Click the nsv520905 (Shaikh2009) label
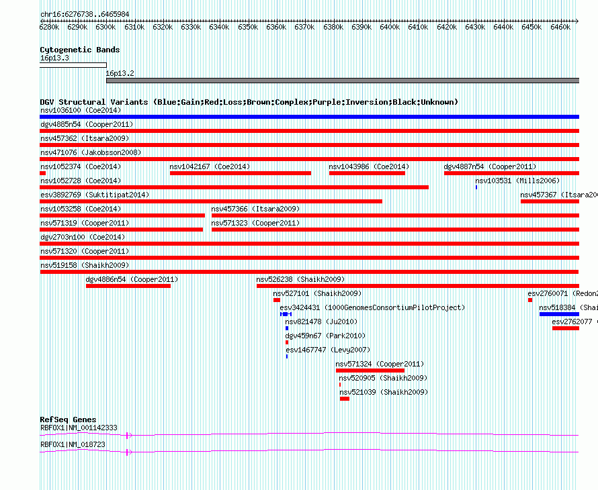598x490 pixels. 383,378
